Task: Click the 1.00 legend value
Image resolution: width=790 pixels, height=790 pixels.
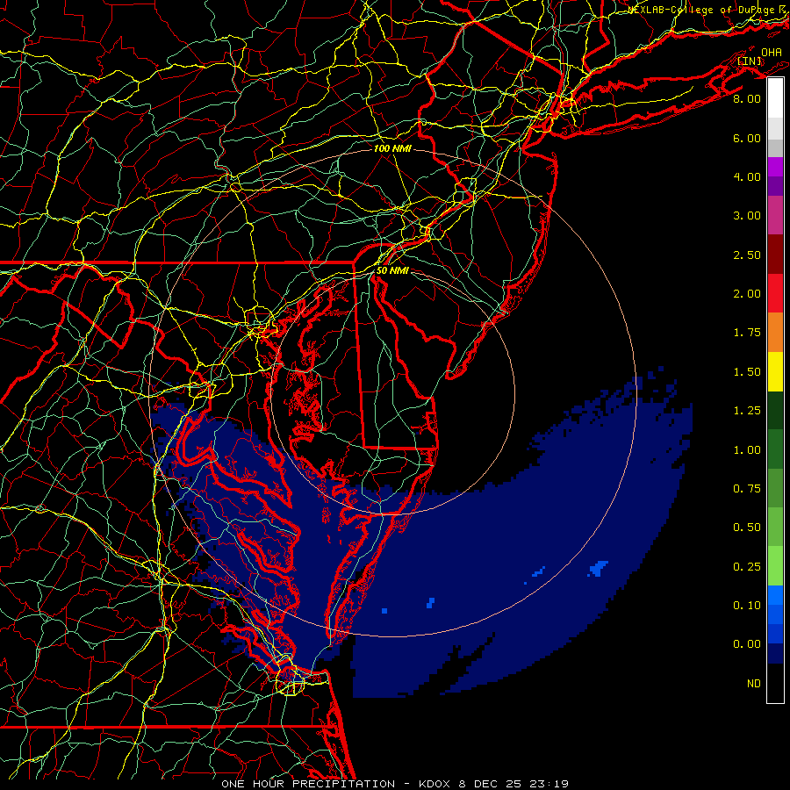Action: [x=747, y=450]
